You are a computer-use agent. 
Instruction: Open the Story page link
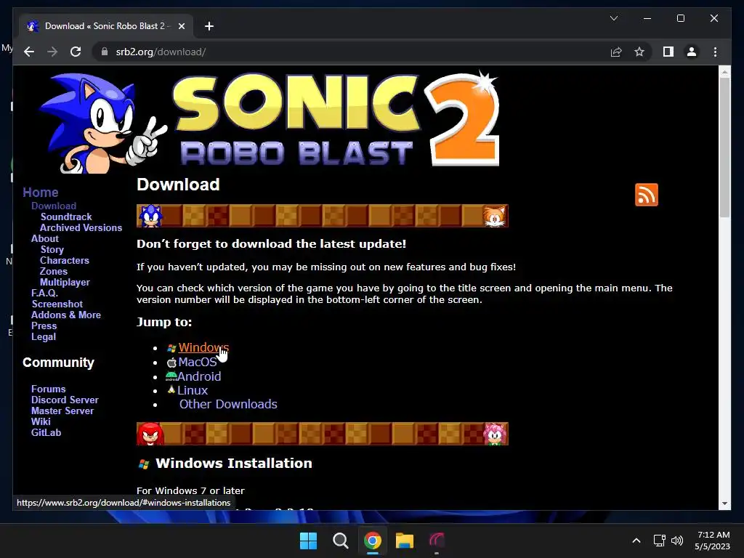pyautogui.click(x=52, y=250)
